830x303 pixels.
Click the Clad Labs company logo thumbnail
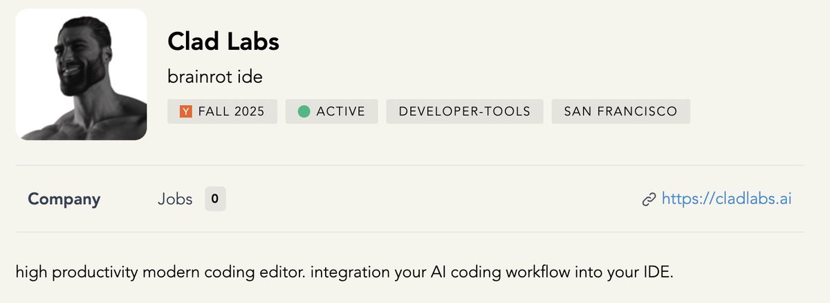[81, 74]
